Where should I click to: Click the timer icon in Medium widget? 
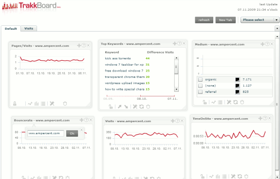[x=242, y=102]
